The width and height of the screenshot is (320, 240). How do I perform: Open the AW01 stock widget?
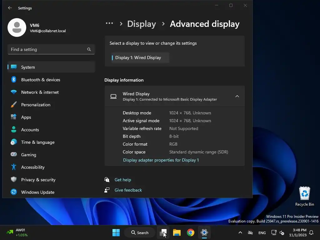(x=17, y=232)
